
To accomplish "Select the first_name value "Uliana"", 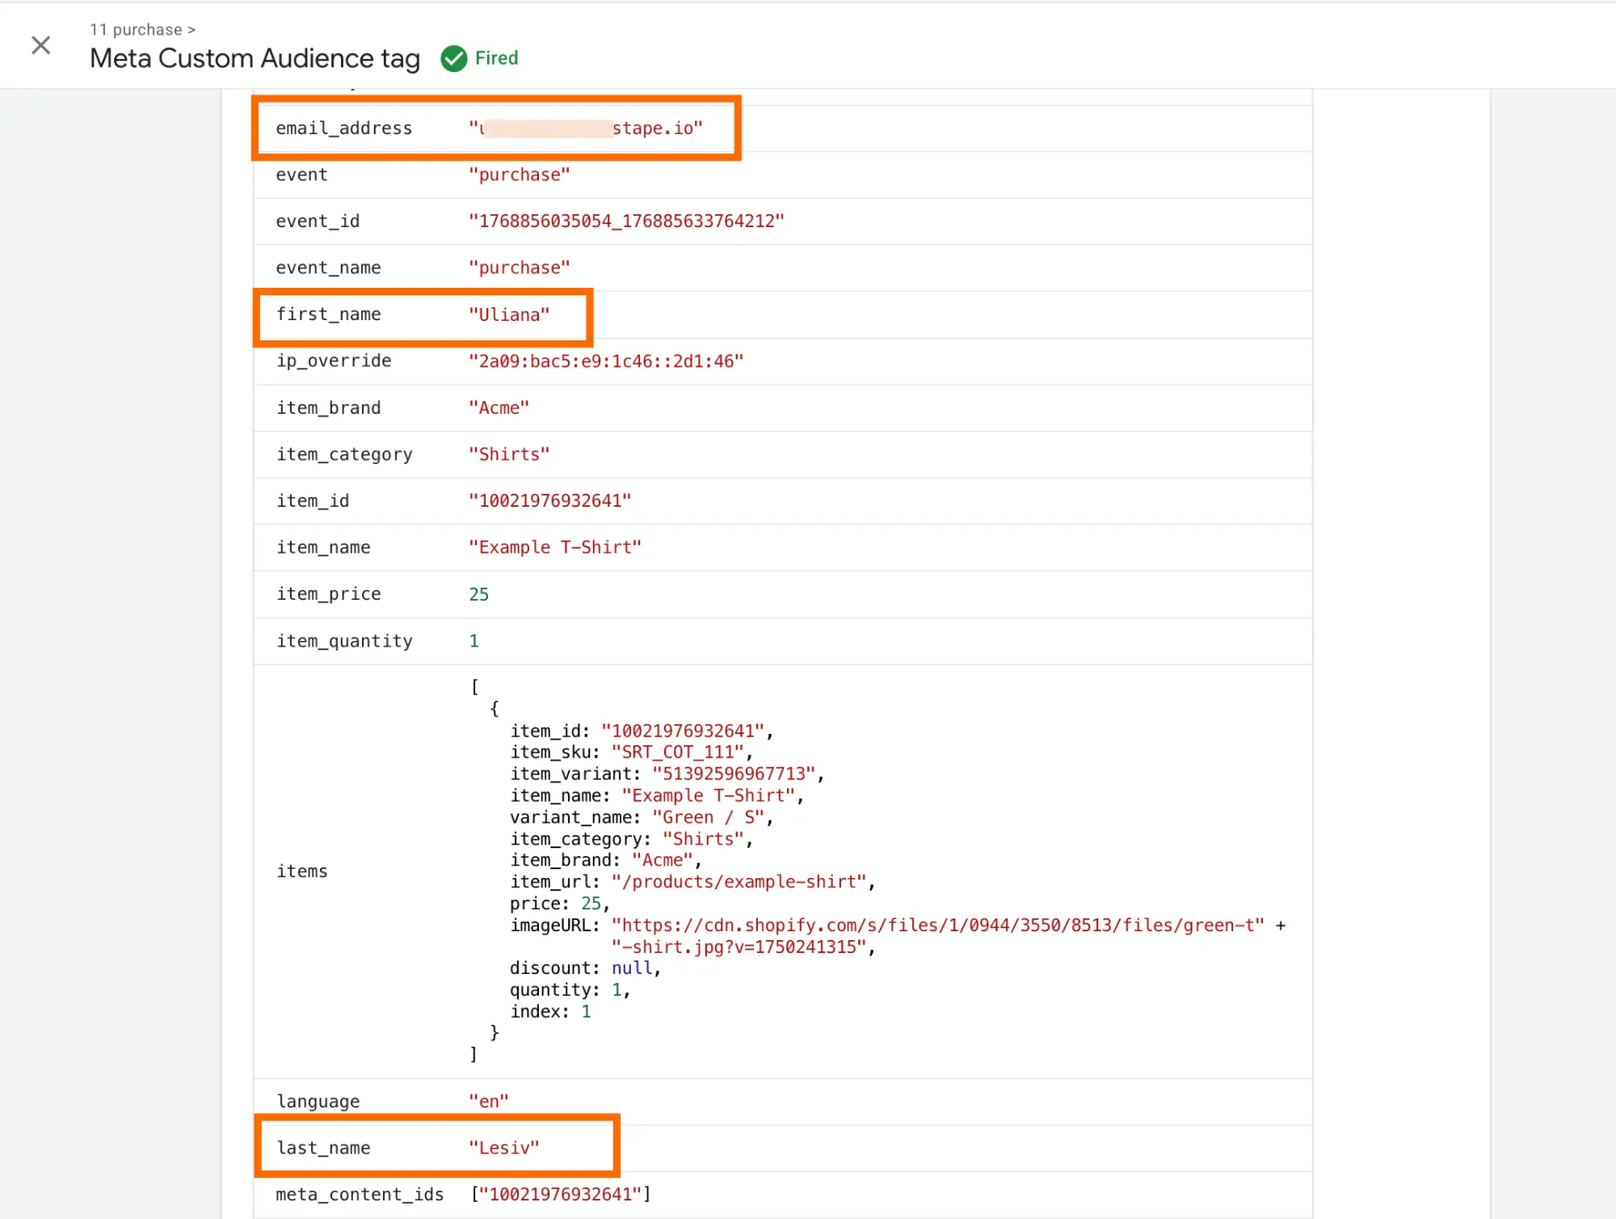I will (509, 315).
